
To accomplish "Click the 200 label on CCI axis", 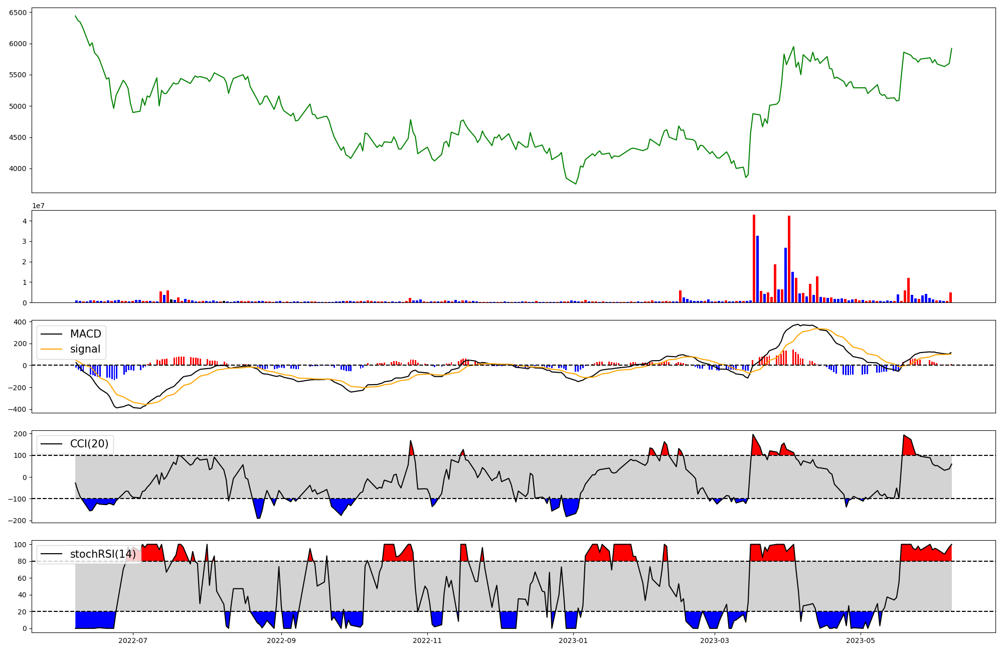I will tap(20, 434).
